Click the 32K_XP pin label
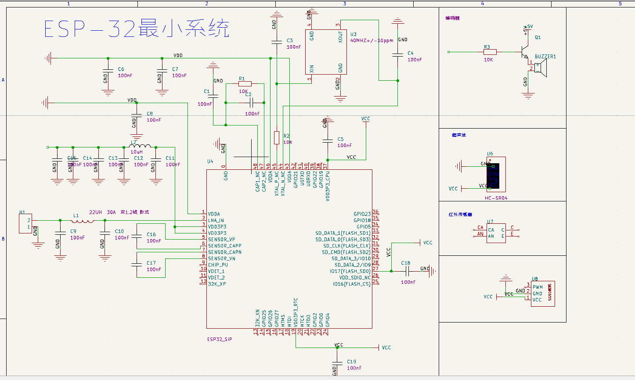The width and height of the screenshot is (635, 380). pos(217,284)
